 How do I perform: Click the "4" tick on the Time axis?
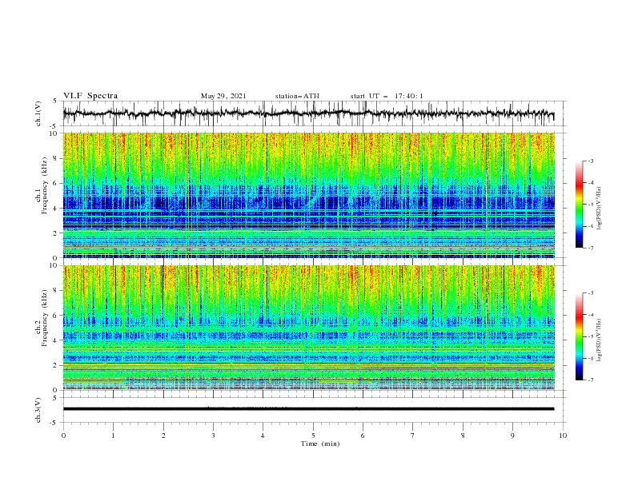coord(263,435)
